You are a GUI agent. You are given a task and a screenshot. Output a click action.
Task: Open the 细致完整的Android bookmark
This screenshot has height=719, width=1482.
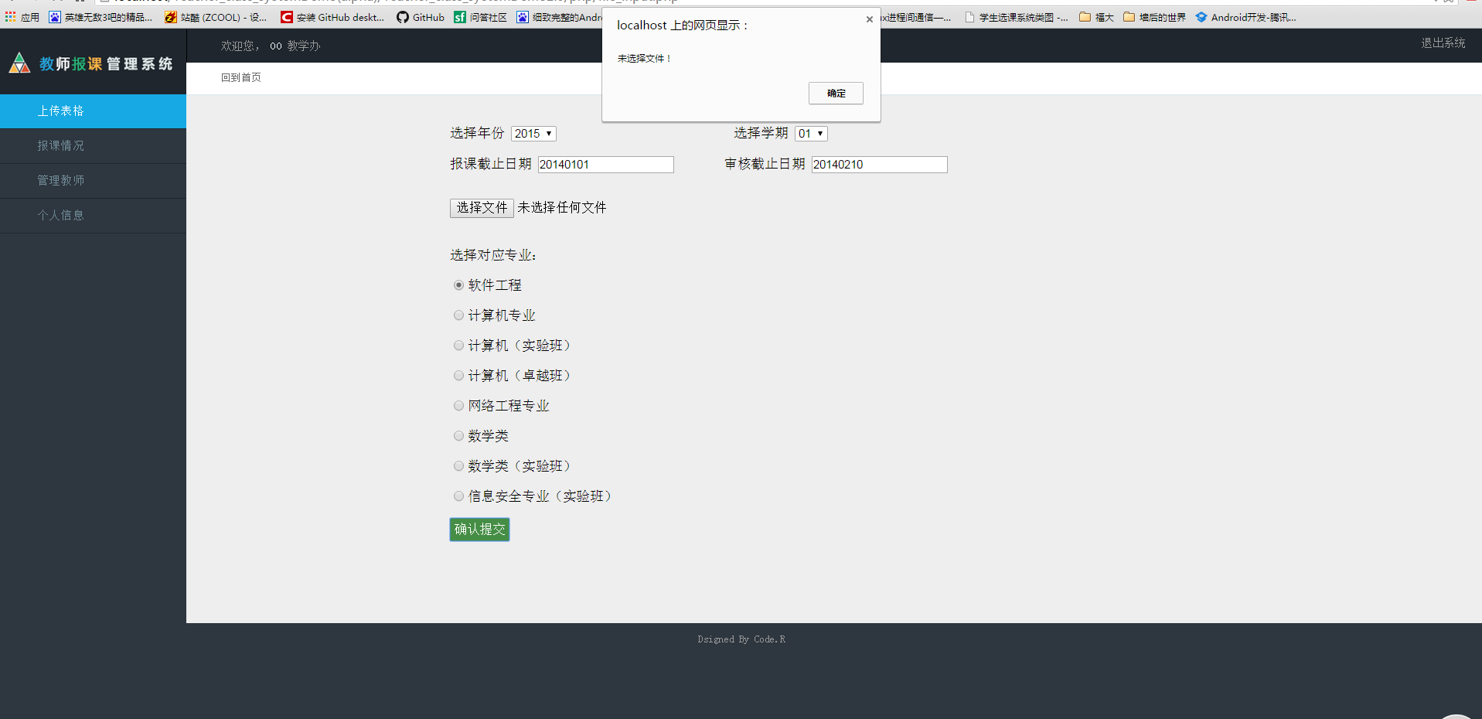point(560,17)
